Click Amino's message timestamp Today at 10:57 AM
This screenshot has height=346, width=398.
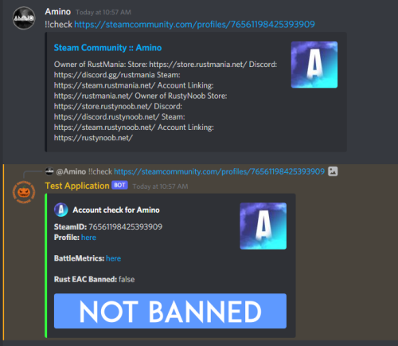tap(103, 12)
